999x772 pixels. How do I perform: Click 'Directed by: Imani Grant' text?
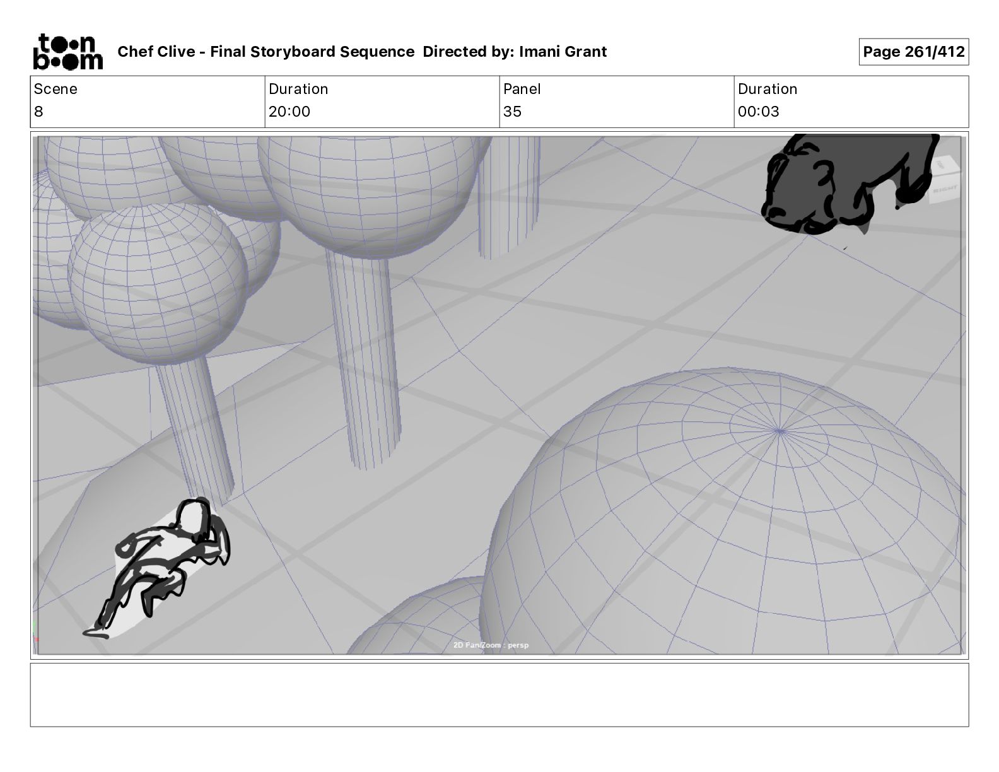click(x=515, y=52)
